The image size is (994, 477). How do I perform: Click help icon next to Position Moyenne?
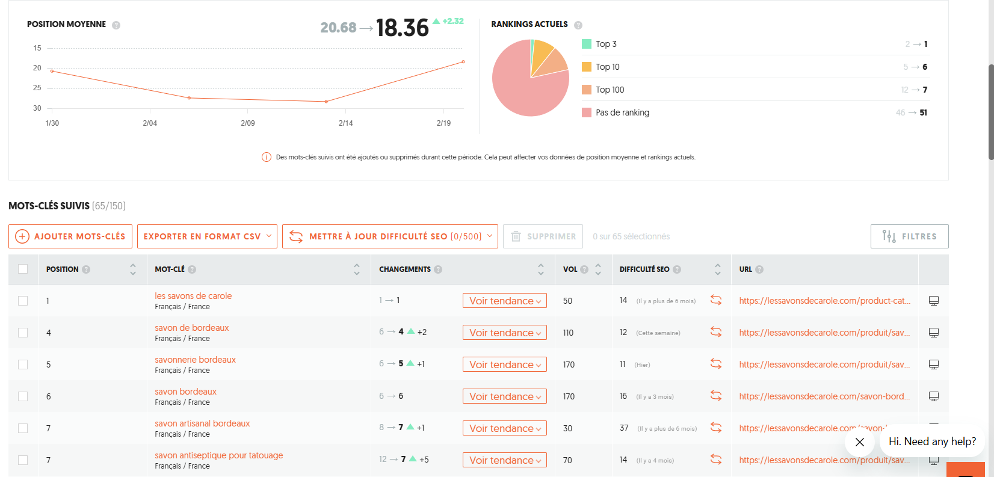point(116,25)
